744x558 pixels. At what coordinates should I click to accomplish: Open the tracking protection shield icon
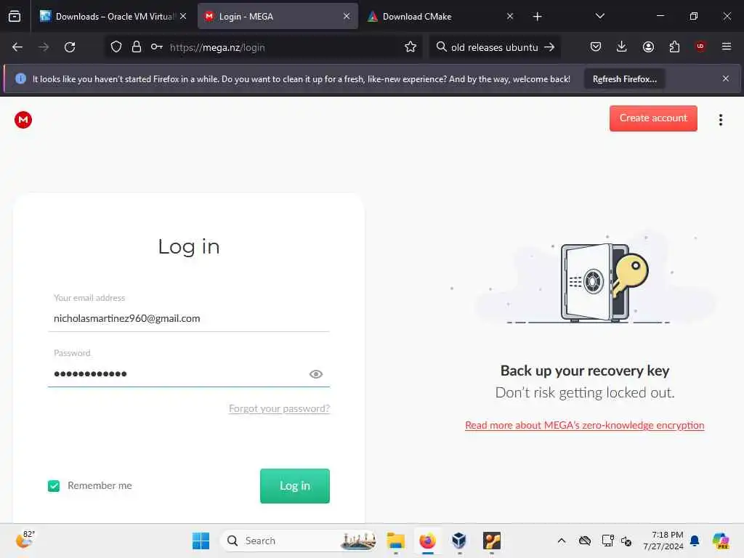click(116, 47)
